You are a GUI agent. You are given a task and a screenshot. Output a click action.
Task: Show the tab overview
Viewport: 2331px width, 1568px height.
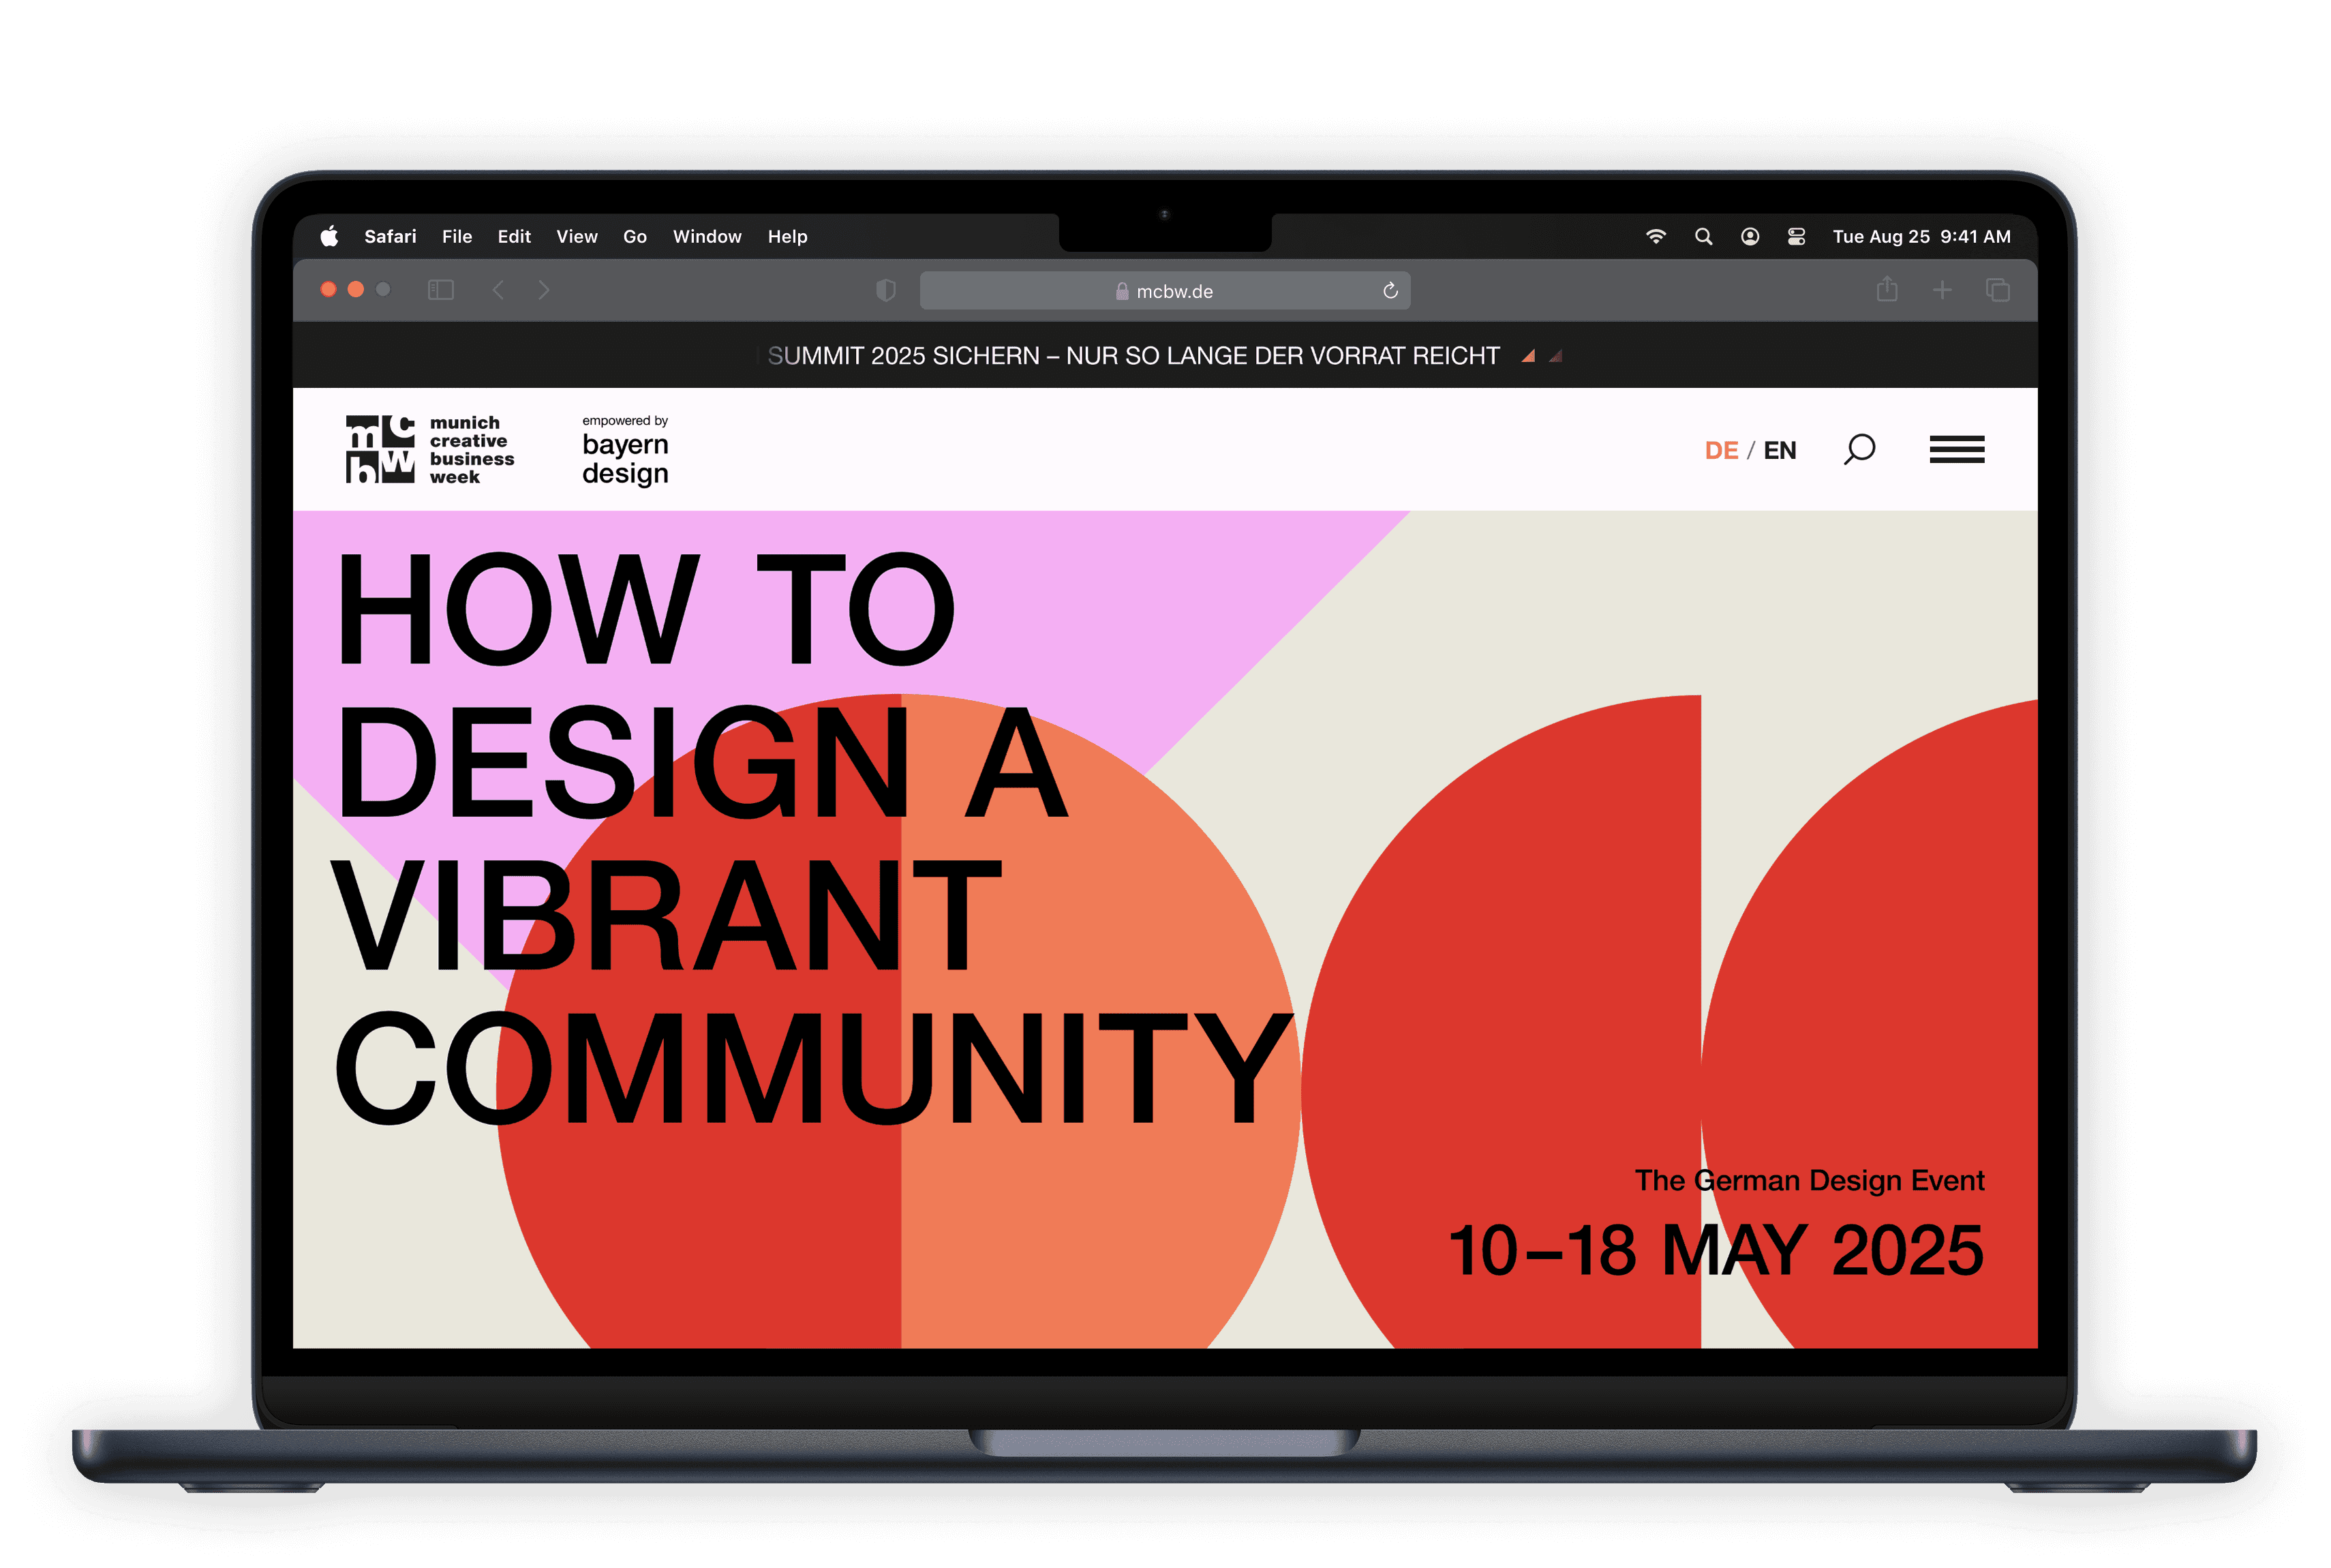1998,290
